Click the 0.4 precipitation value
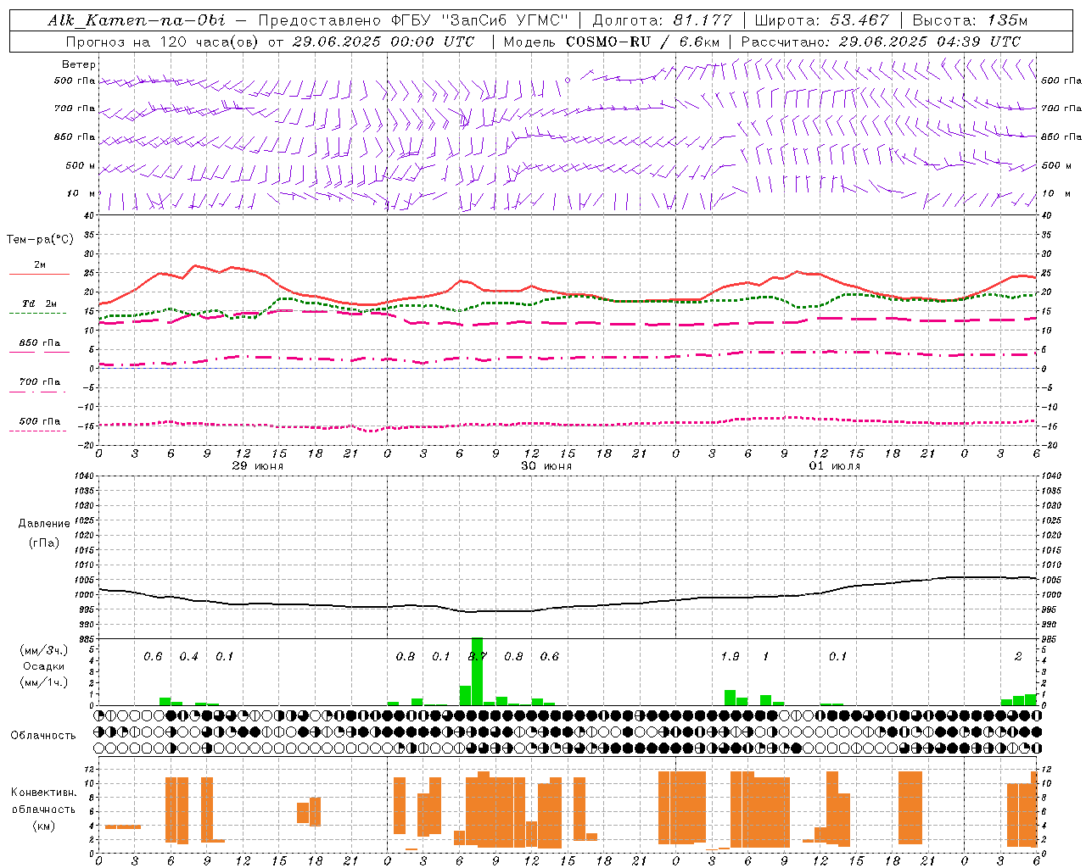Image resolution: width=1086 pixels, height=868 pixels. [188, 656]
